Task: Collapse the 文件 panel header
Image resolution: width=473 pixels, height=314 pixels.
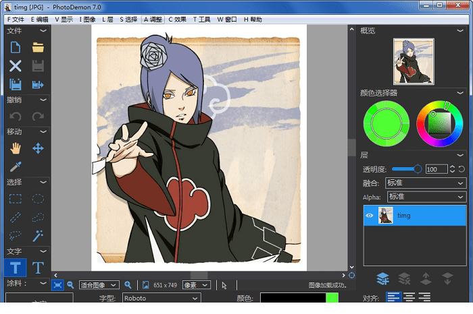Action: (43, 30)
